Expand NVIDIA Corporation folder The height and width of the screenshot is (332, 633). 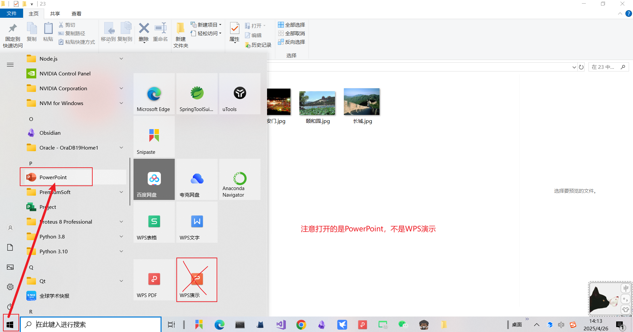click(121, 88)
